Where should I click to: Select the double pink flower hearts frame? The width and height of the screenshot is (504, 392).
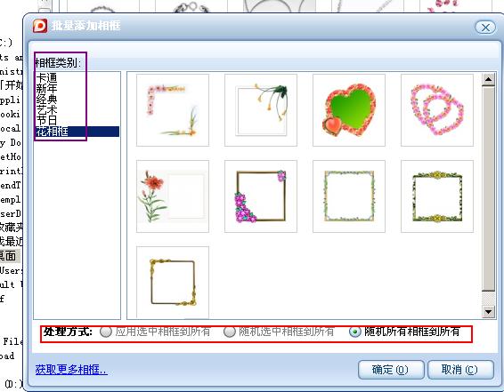click(x=437, y=110)
